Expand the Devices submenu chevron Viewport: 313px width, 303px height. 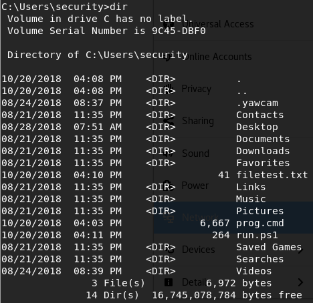click(x=301, y=250)
